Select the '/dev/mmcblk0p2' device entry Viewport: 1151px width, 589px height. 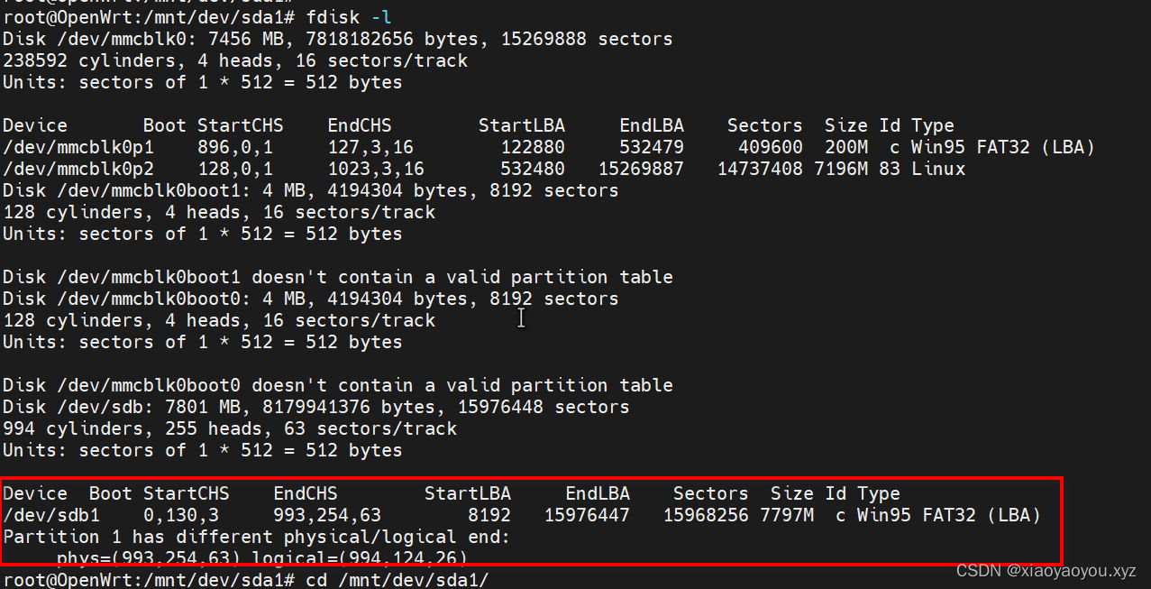tap(78, 169)
